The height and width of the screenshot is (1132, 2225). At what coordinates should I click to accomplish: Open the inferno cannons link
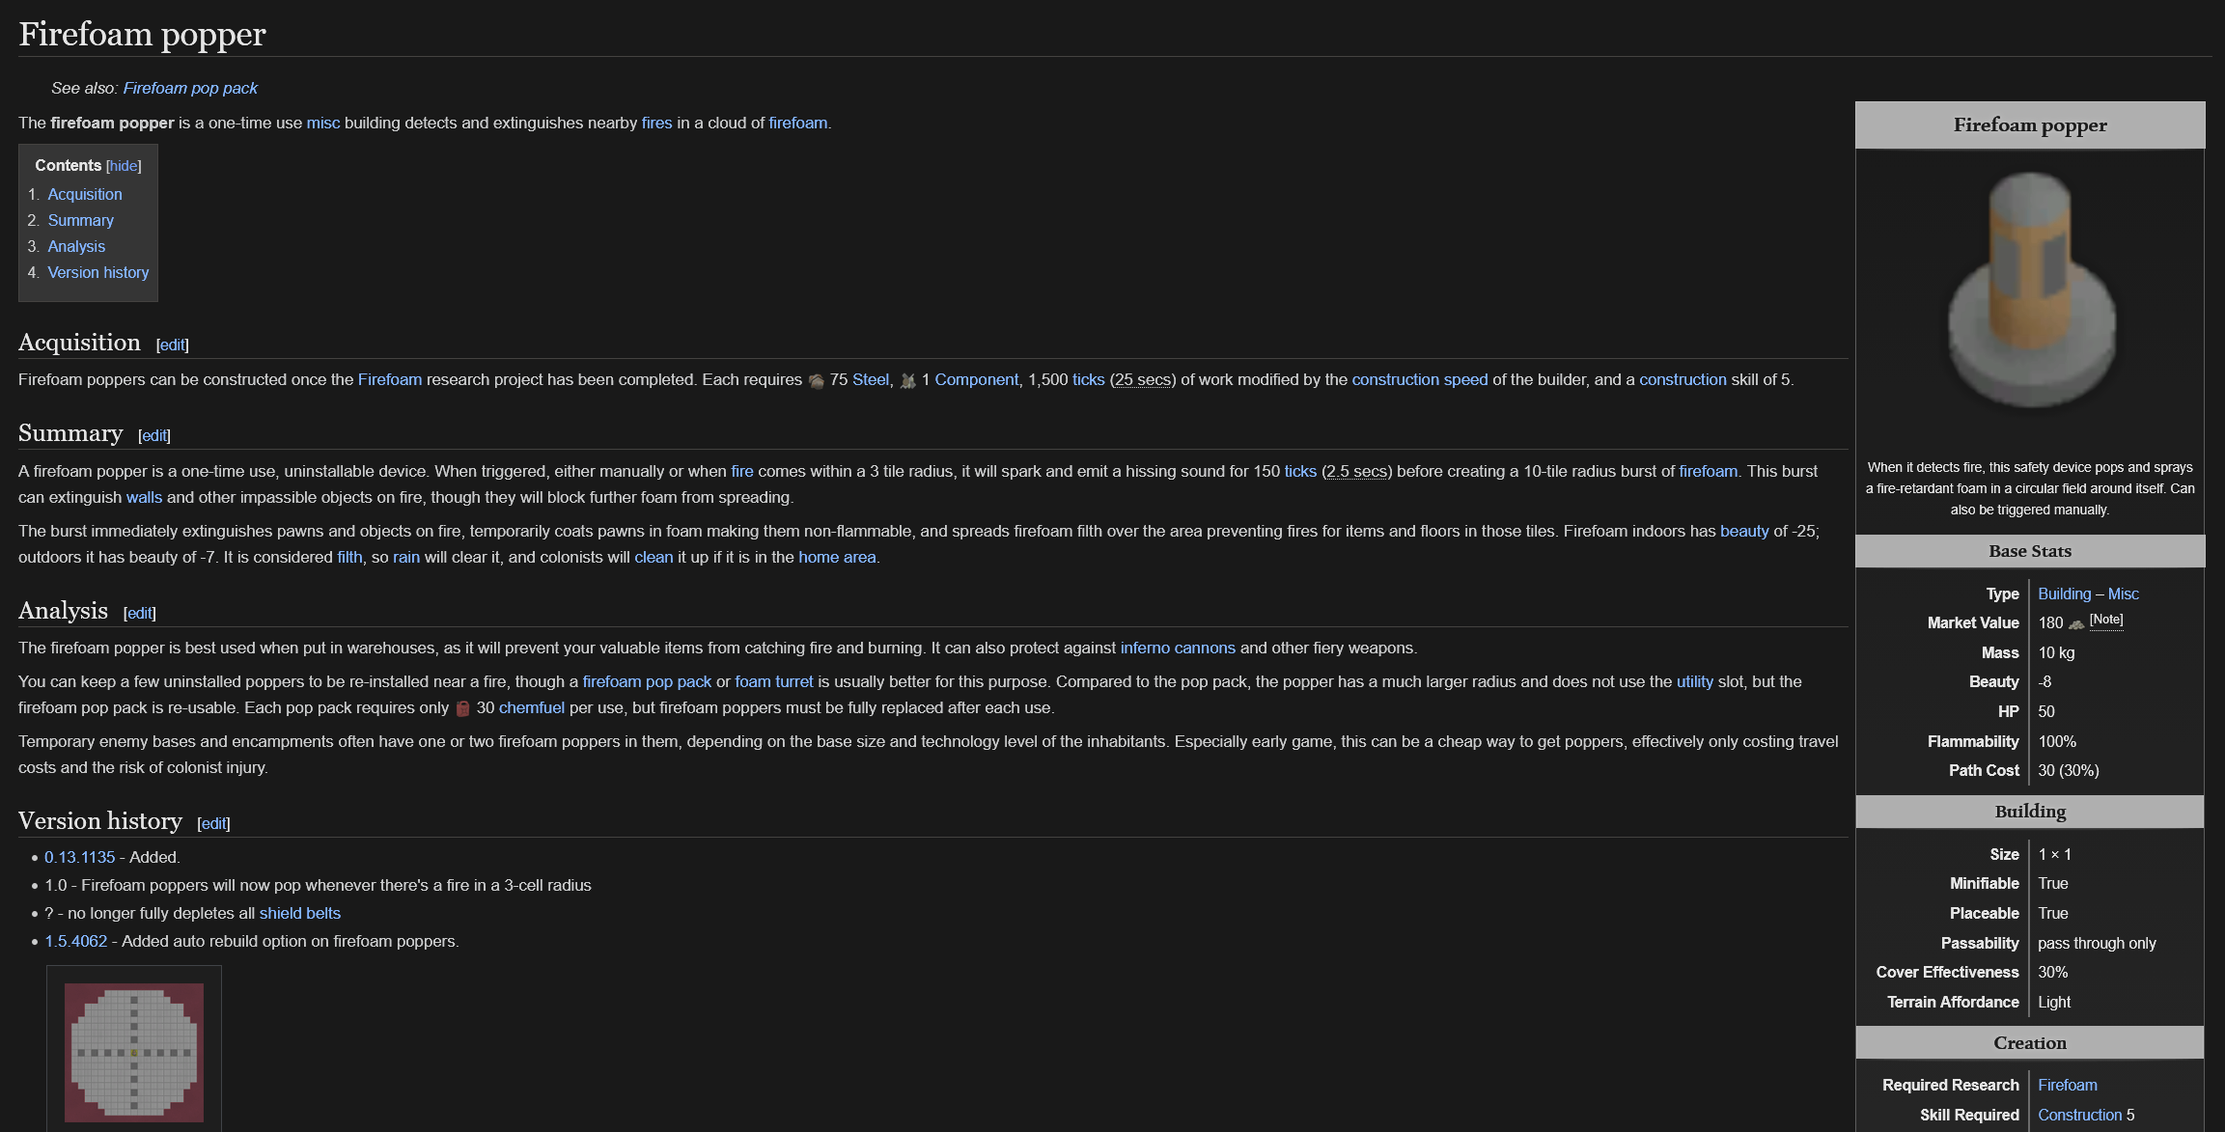pos(1177,648)
